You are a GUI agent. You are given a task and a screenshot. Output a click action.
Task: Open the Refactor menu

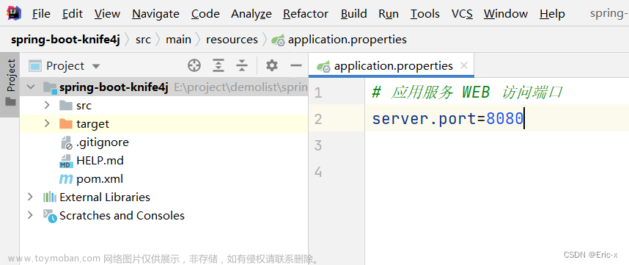(x=306, y=14)
